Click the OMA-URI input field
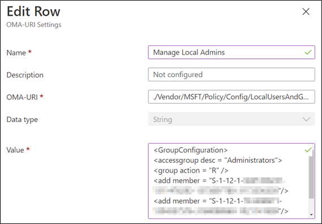The width and height of the screenshot is (322, 224). pos(231,97)
